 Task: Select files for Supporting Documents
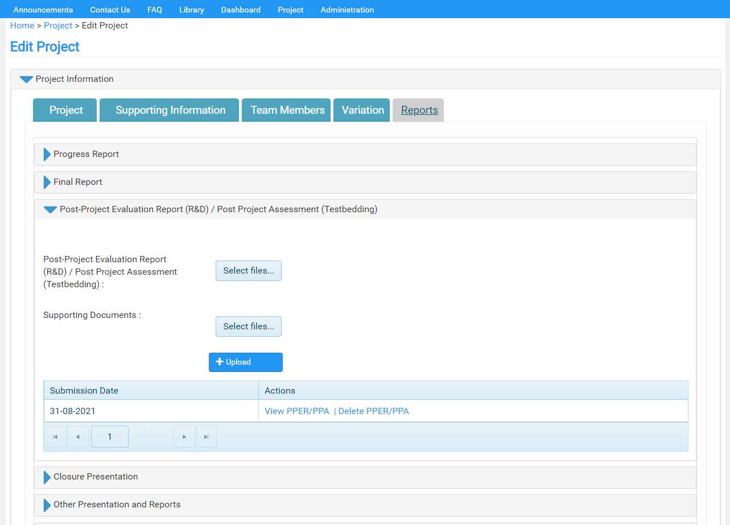pos(249,326)
